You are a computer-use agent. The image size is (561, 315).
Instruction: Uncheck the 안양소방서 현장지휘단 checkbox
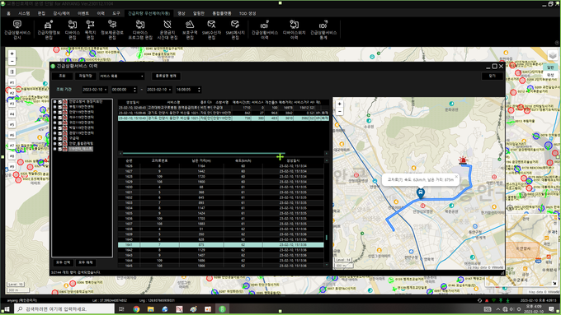(x=60, y=102)
